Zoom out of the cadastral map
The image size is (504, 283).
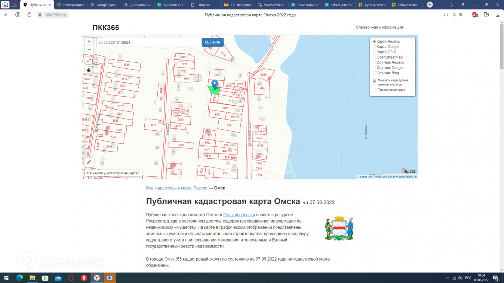(x=89, y=50)
